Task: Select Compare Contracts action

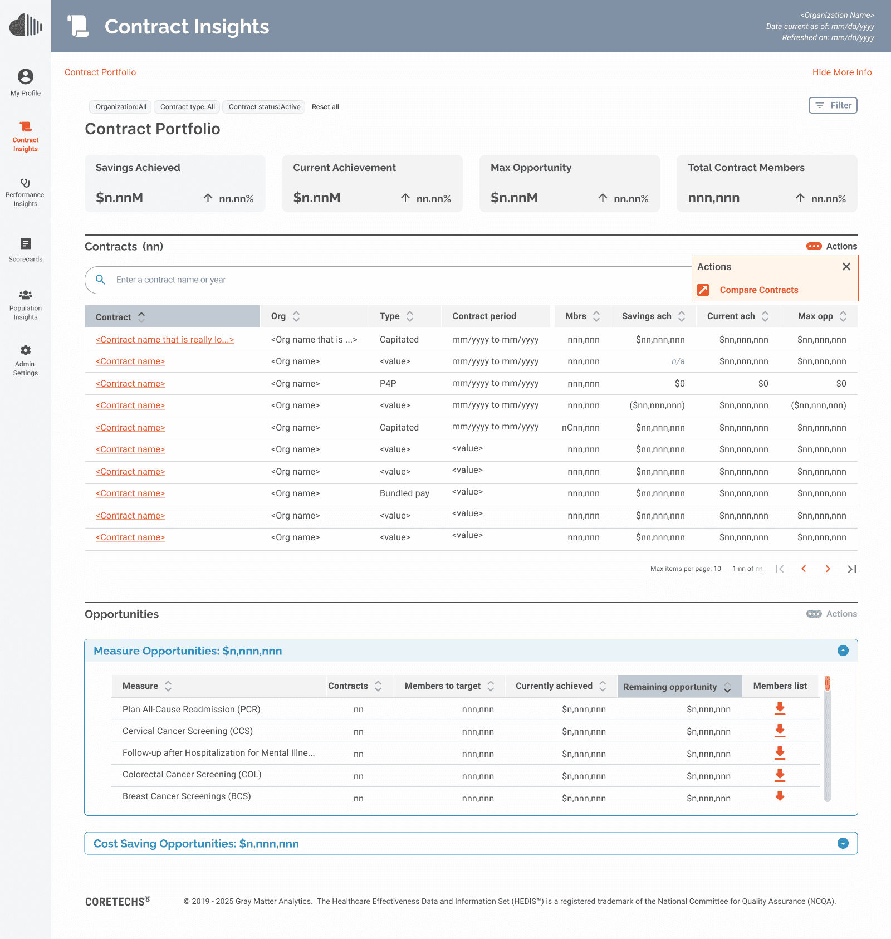Action: (x=759, y=290)
